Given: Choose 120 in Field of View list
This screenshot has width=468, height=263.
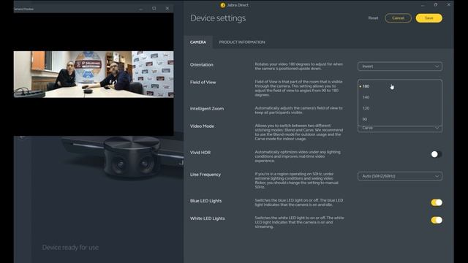Looking at the screenshot, I should tap(400, 108).
